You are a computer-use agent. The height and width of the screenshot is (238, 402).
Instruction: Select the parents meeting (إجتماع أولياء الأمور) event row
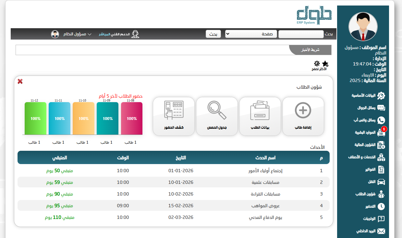coord(173,171)
